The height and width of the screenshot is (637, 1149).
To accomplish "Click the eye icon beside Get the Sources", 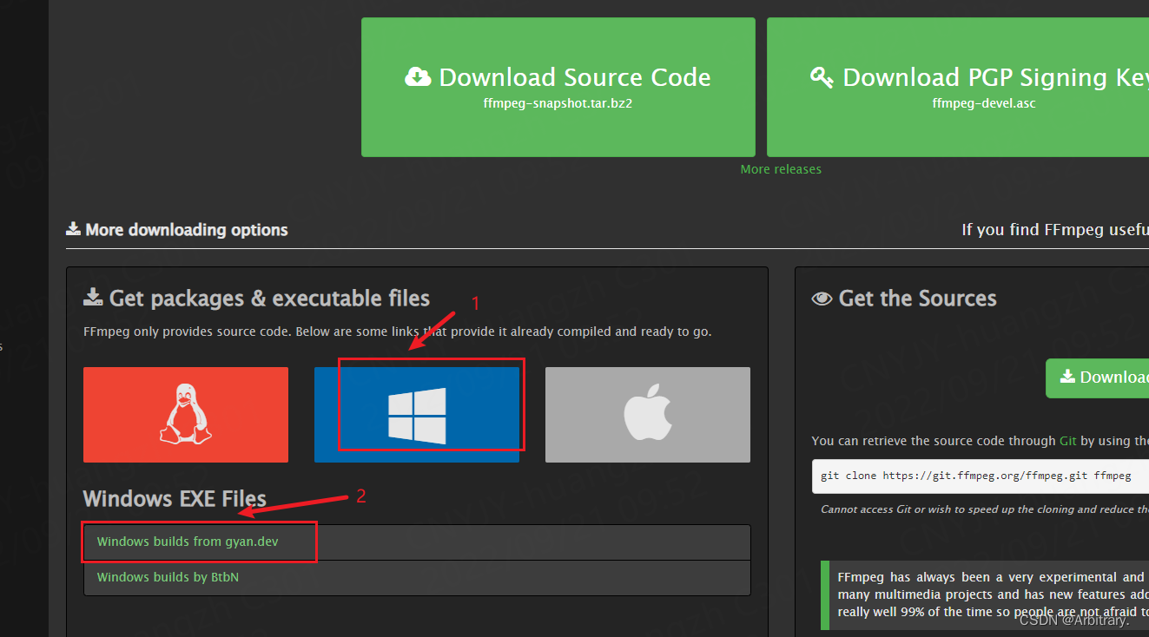I will click(x=821, y=298).
